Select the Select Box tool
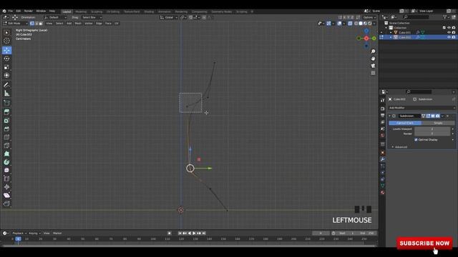Screen dimensions: 458x257 (6, 33)
